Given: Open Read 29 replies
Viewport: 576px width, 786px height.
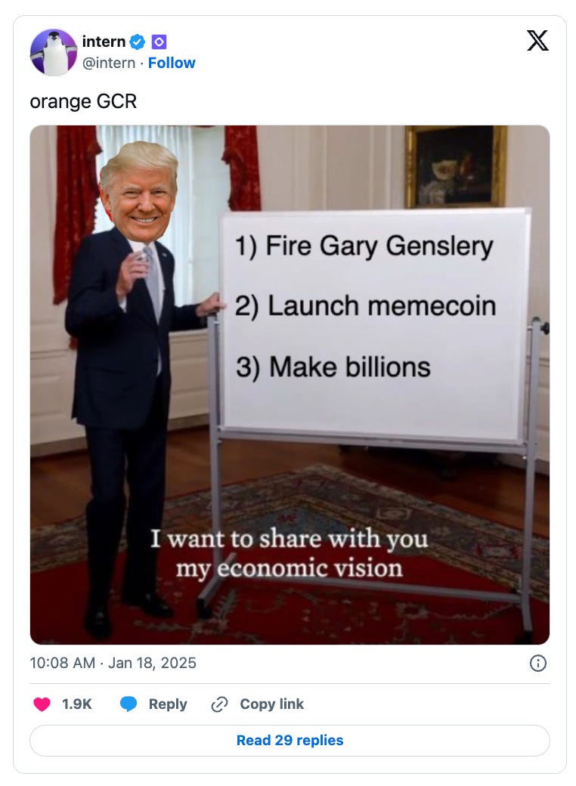Looking at the screenshot, I should (290, 741).
